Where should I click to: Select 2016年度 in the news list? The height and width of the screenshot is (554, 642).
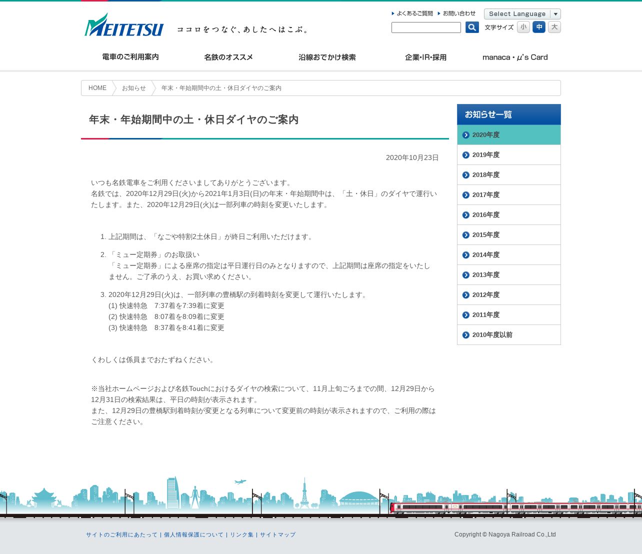pyautogui.click(x=509, y=215)
